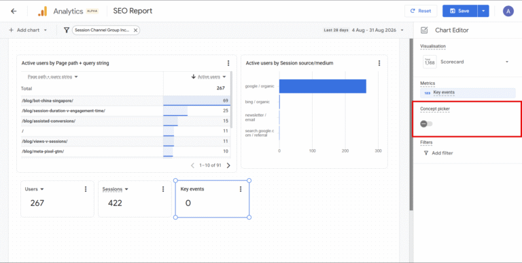The height and width of the screenshot is (263, 522).
Task: Click the Total row value 267
Action: (221, 88)
